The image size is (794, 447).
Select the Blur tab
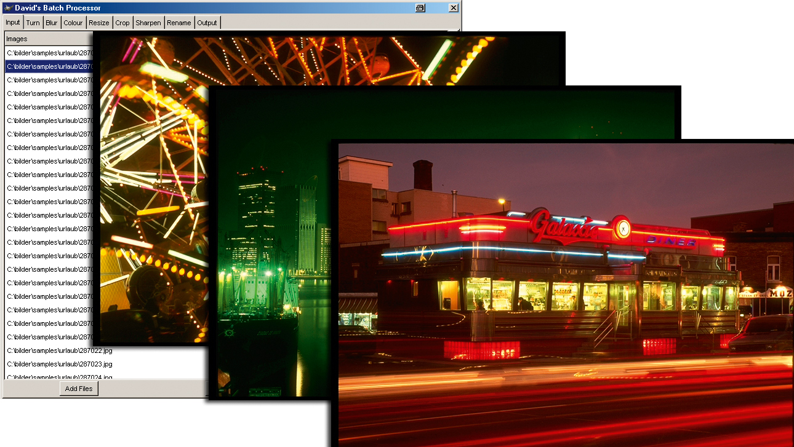[52, 23]
